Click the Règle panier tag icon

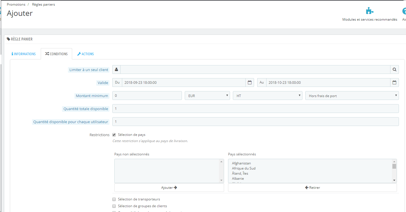(8, 39)
